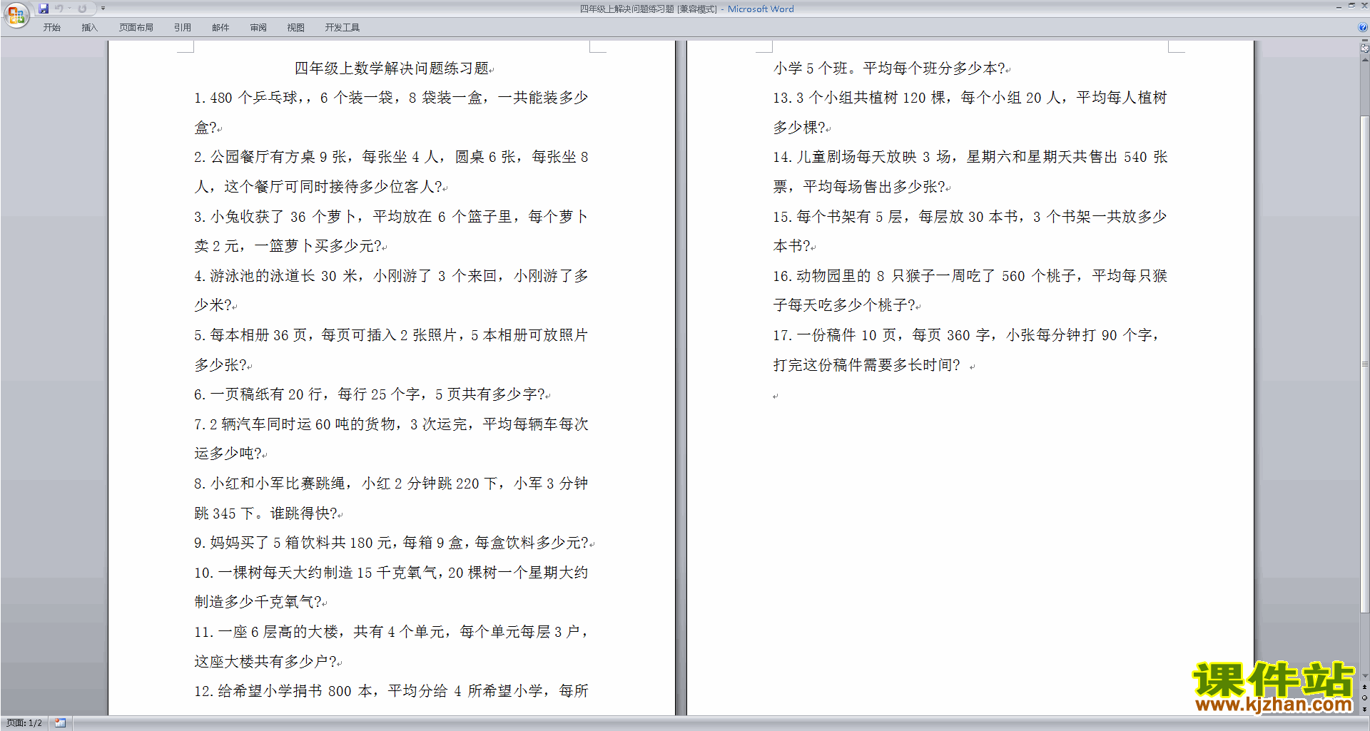Click the scrollbar up arrow
This screenshot has width=1370, height=731.
1364,60
